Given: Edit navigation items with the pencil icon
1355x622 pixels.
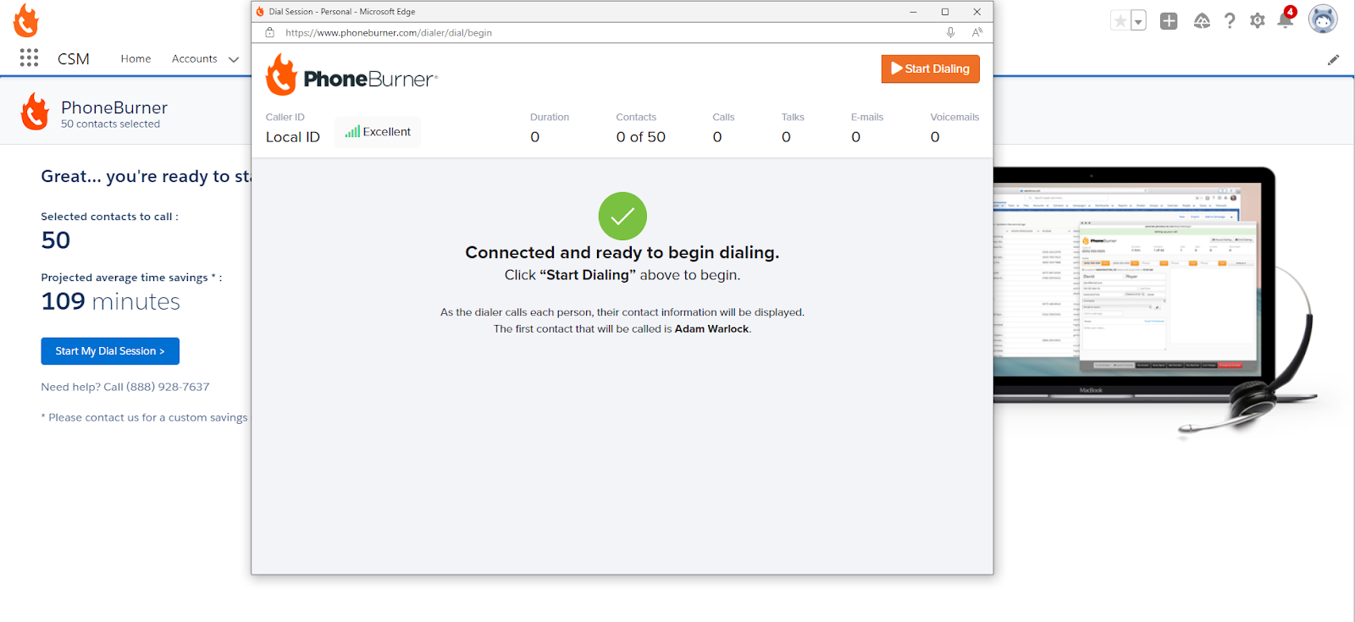Looking at the screenshot, I should pyautogui.click(x=1334, y=59).
